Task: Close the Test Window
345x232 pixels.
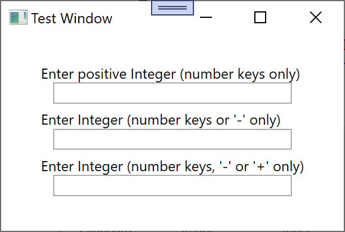Action: pos(316,17)
